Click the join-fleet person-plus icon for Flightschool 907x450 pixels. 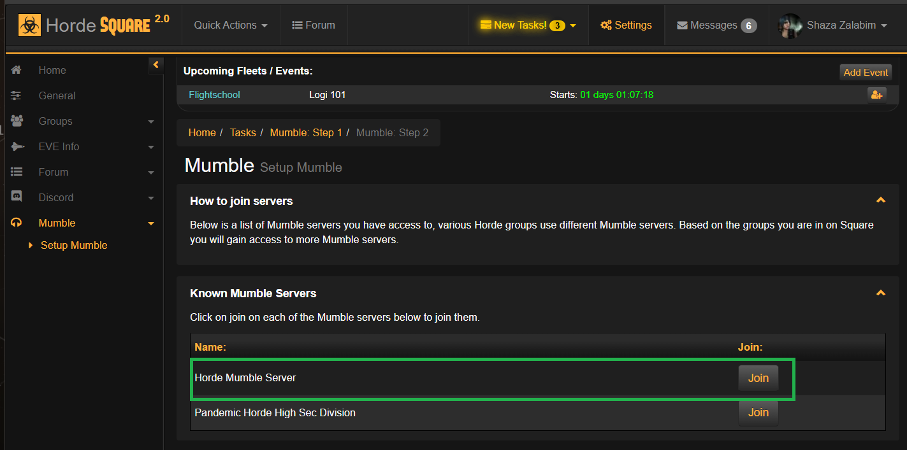[876, 95]
